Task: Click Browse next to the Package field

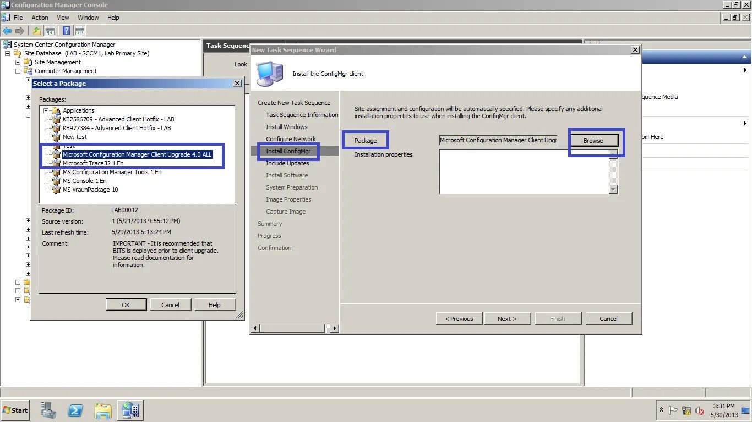Action: 593,141
